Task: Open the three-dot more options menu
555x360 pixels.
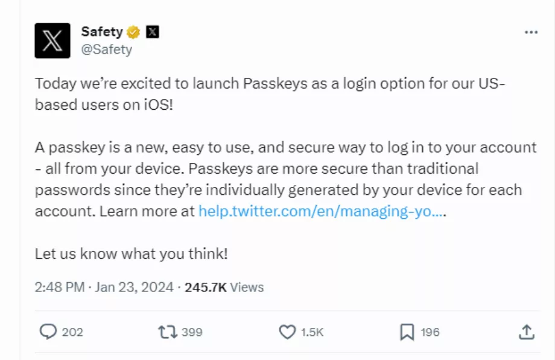Action: pyautogui.click(x=531, y=32)
